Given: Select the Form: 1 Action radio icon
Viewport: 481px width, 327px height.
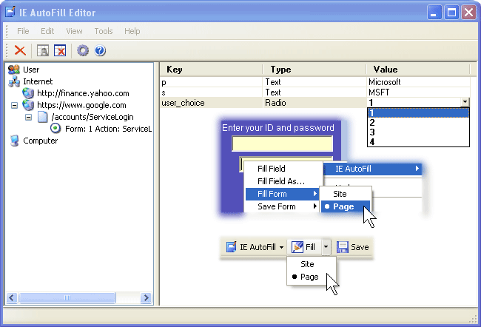Looking at the screenshot, I should pyautogui.click(x=55, y=128).
